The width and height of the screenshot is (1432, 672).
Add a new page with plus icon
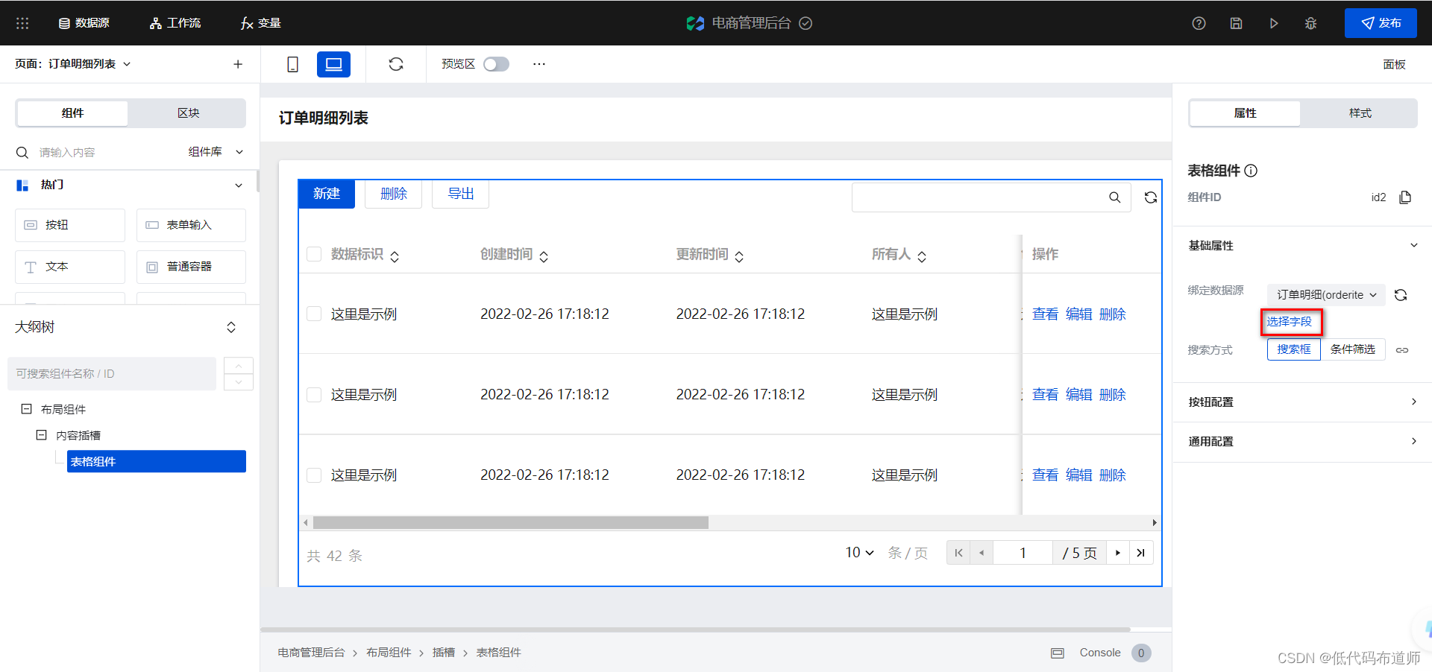(x=238, y=64)
